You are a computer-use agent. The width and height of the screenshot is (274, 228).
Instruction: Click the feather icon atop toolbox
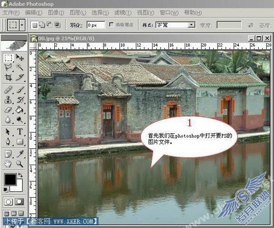pyautogui.click(x=14, y=45)
